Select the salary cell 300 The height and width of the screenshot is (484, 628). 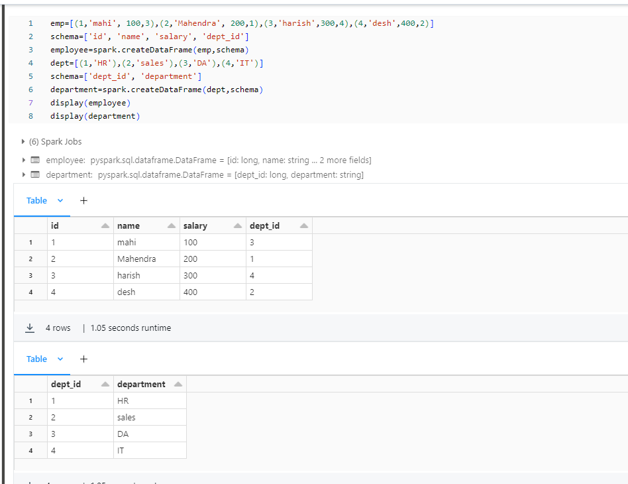(213, 276)
